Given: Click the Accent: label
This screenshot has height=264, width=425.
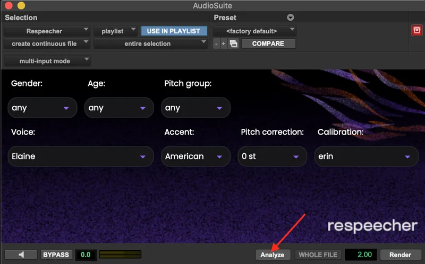Looking at the screenshot, I should [179, 131].
